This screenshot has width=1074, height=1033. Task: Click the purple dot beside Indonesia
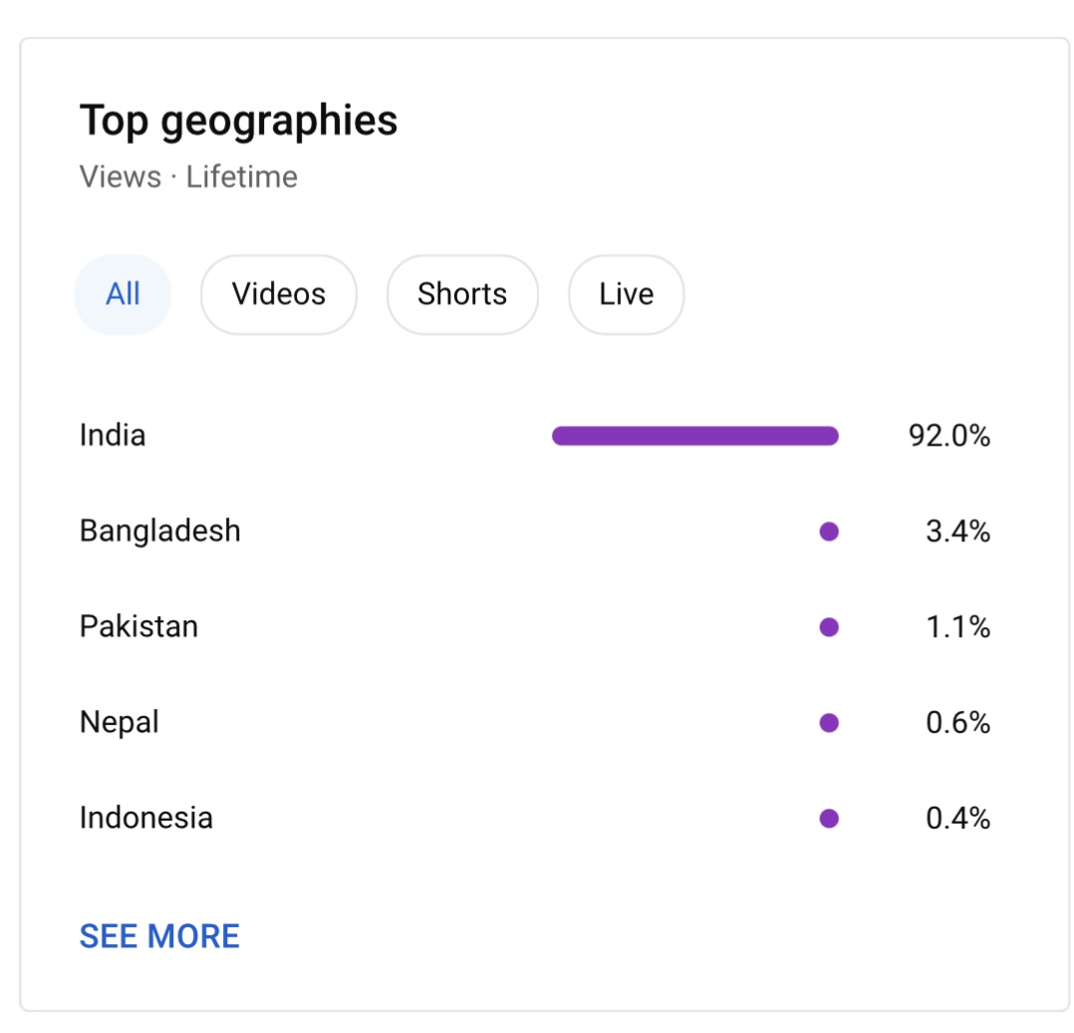tap(830, 819)
